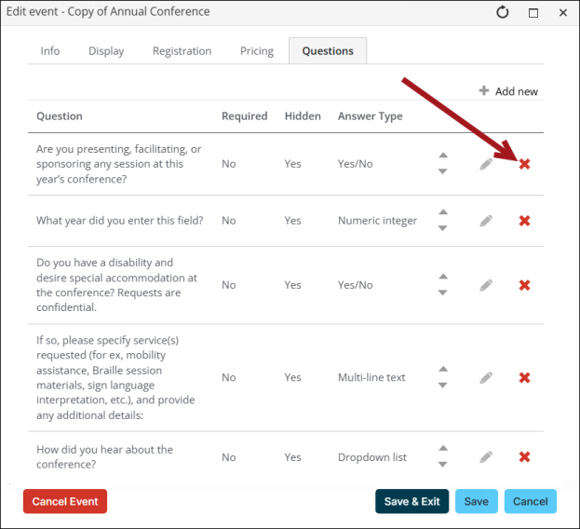Switch to the Info tab

point(50,51)
